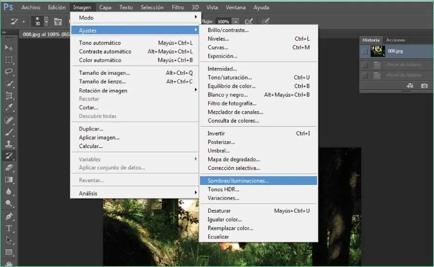Select the 008.jpg document tab
The width and height of the screenshot is (434, 267).
pyautogui.click(x=46, y=34)
